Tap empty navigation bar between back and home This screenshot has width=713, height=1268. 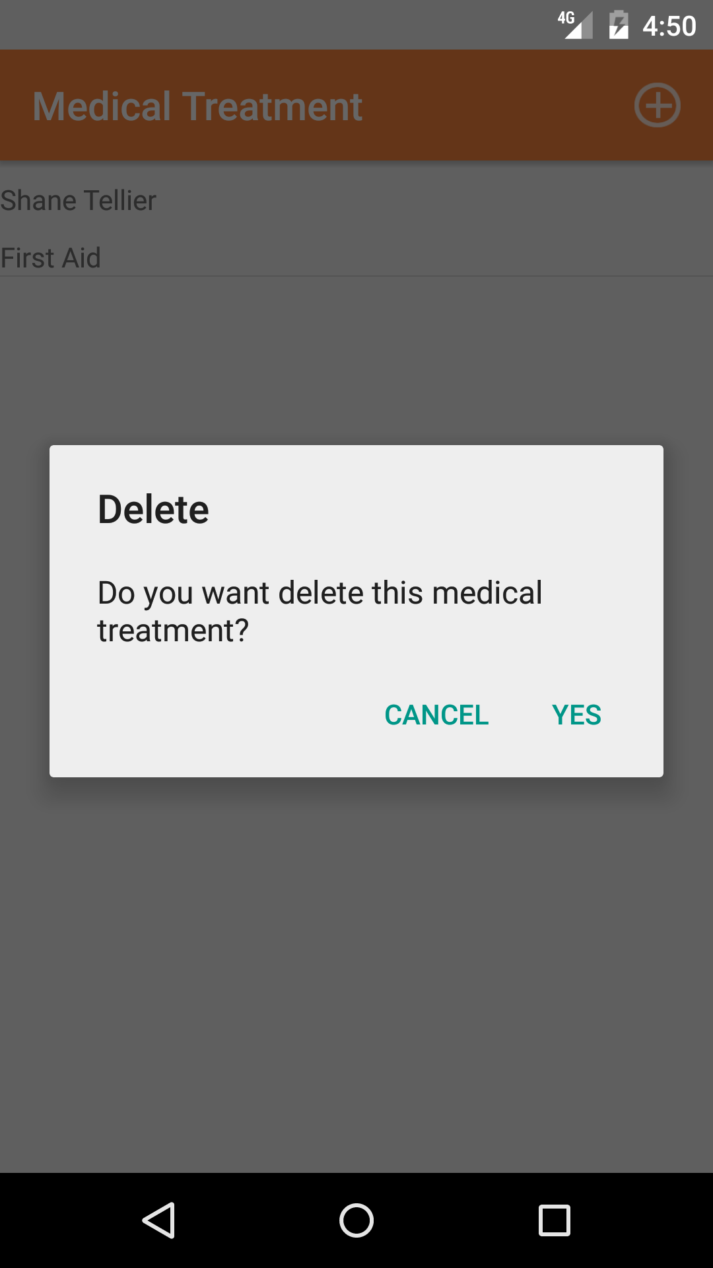(257, 1220)
